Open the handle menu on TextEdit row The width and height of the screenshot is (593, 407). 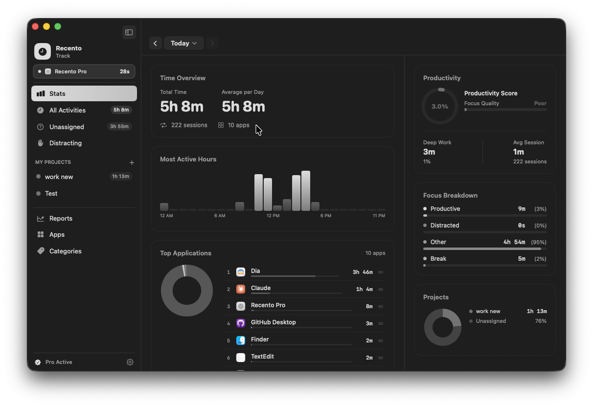(x=381, y=358)
